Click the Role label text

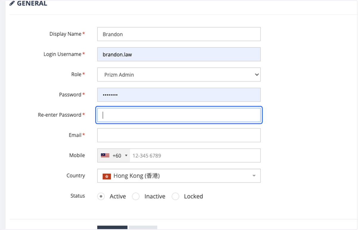(76, 74)
